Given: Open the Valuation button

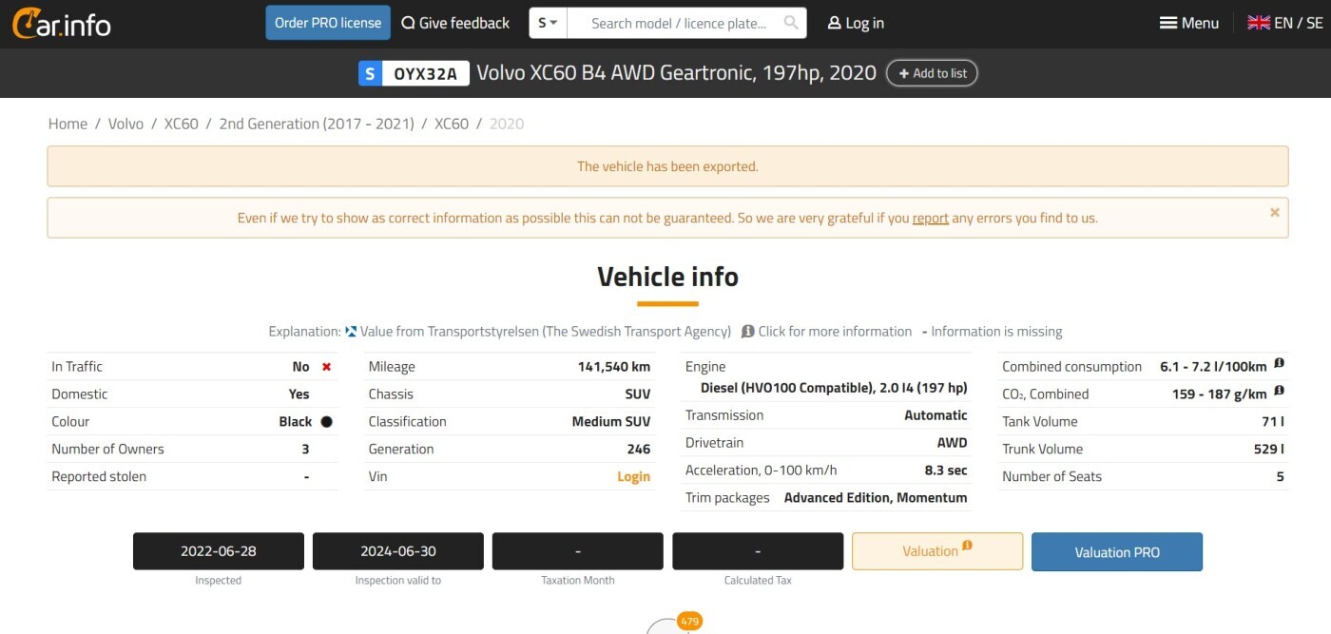Looking at the screenshot, I should [937, 551].
